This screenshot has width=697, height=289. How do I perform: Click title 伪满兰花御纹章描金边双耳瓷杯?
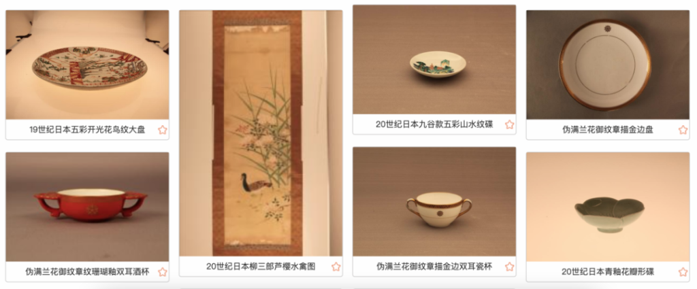[x=434, y=267]
